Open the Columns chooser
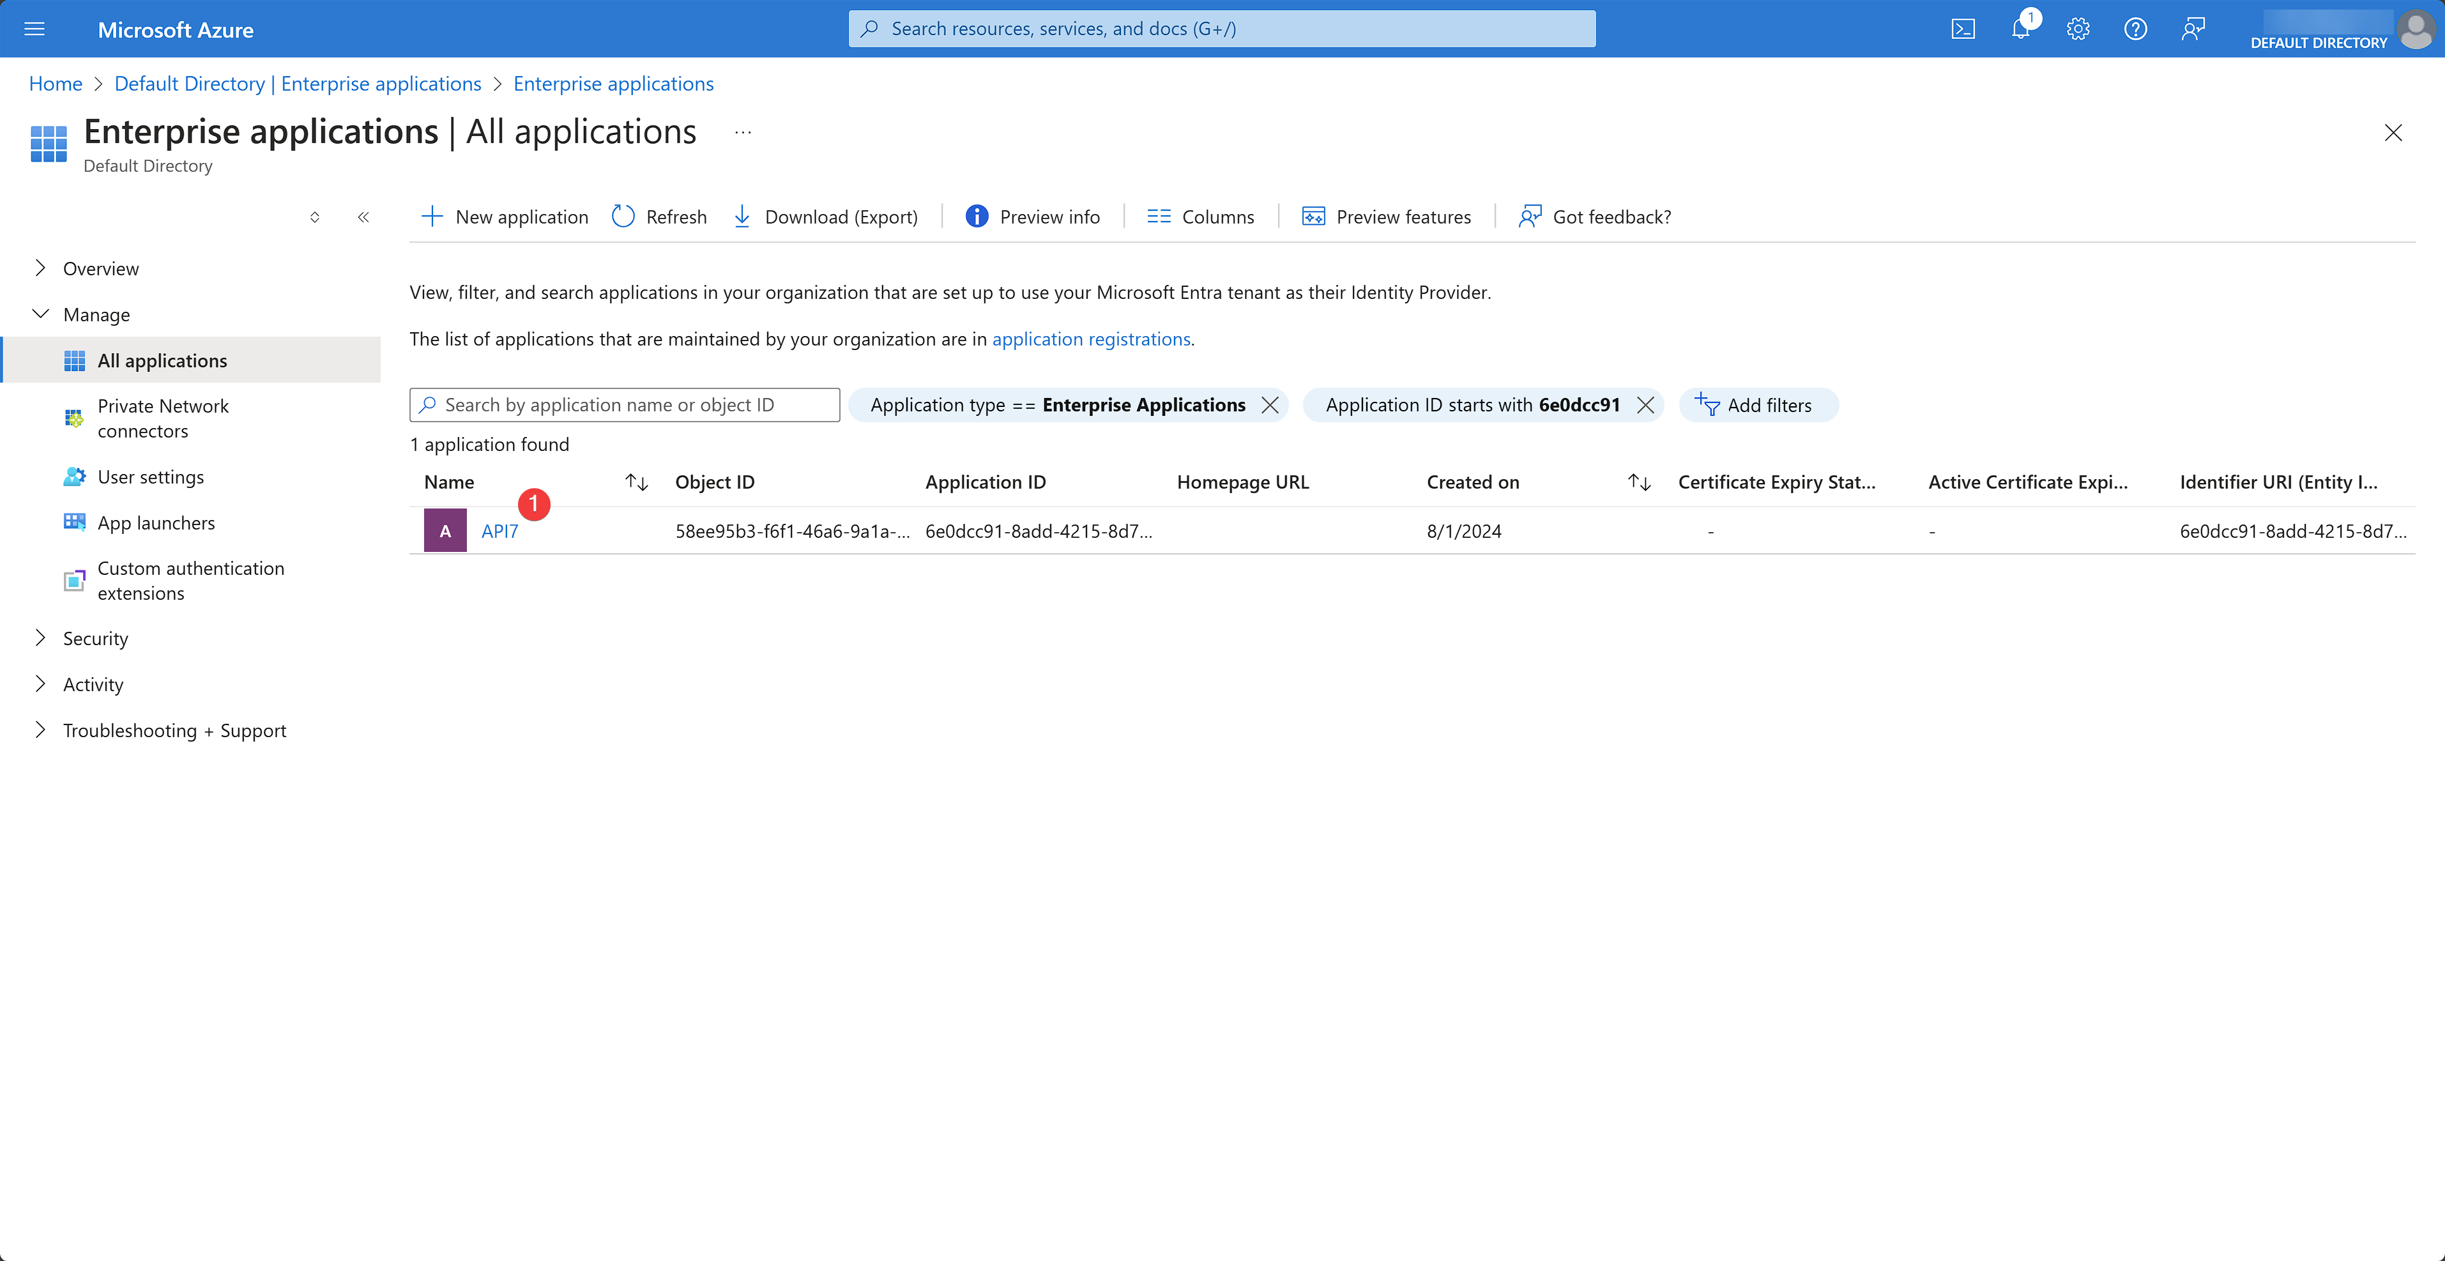Screen dimensions: 2445x1261 pos(1201,217)
